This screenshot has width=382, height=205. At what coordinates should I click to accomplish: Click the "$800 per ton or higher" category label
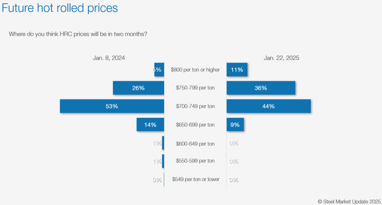tap(195, 70)
